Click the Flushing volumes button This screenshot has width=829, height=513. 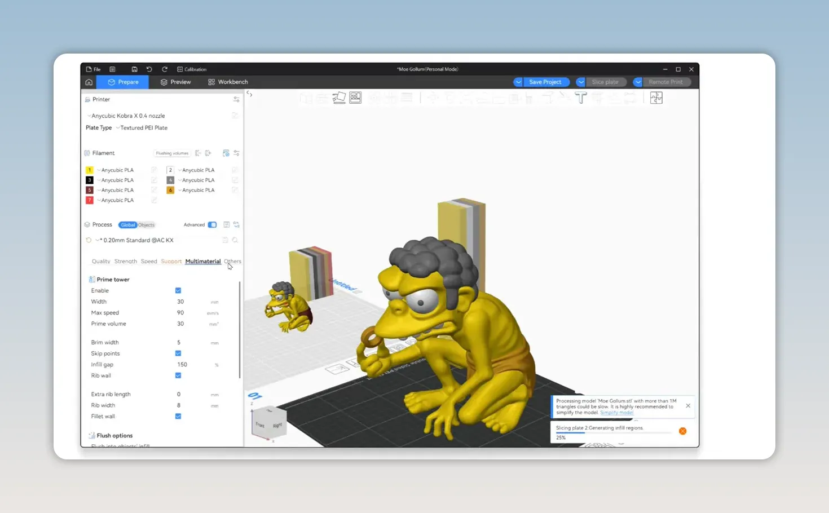click(x=172, y=153)
